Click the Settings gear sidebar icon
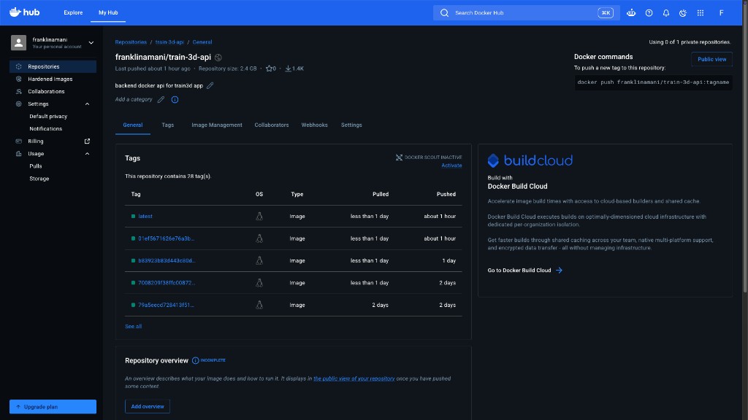The height and width of the screenshot is (420, 748). pos(18,104)
